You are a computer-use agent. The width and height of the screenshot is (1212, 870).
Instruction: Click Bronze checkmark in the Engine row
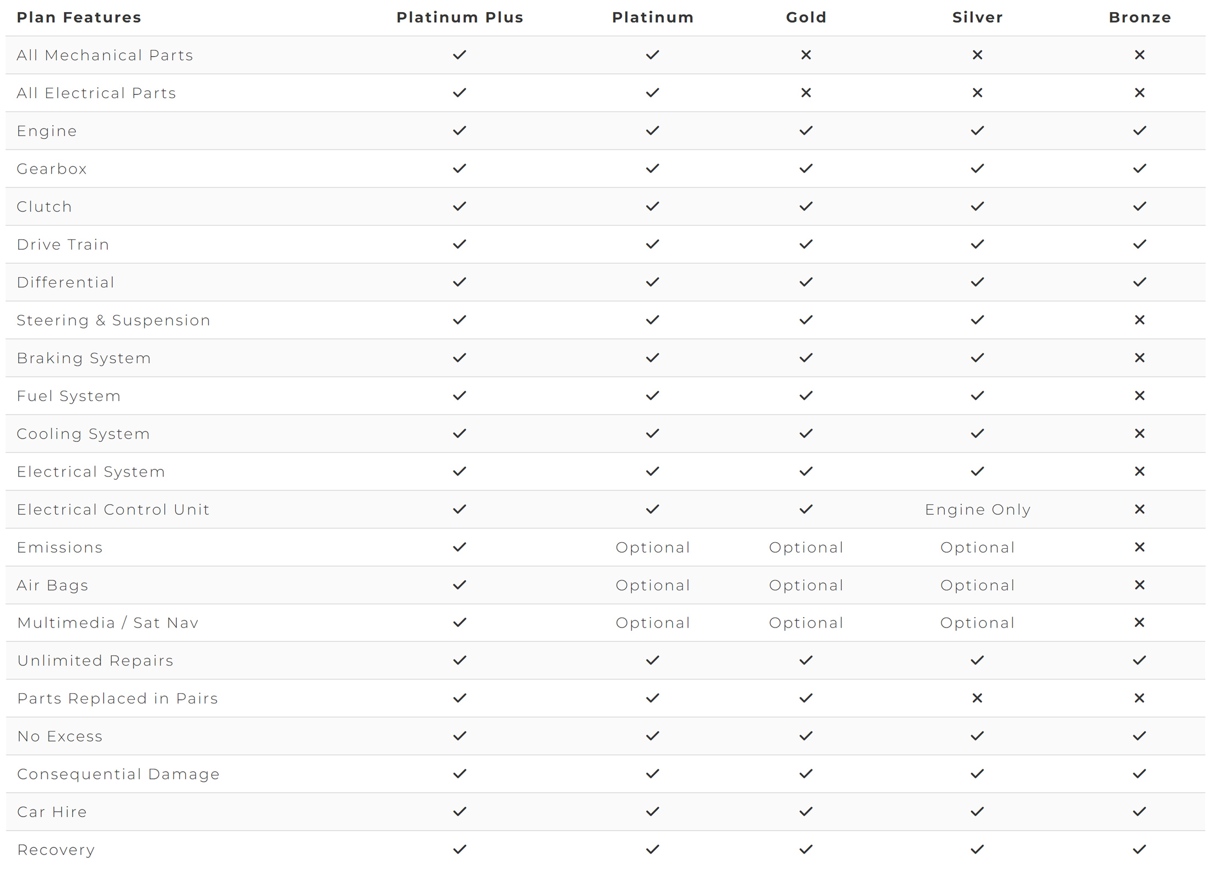click(1139, 131)
